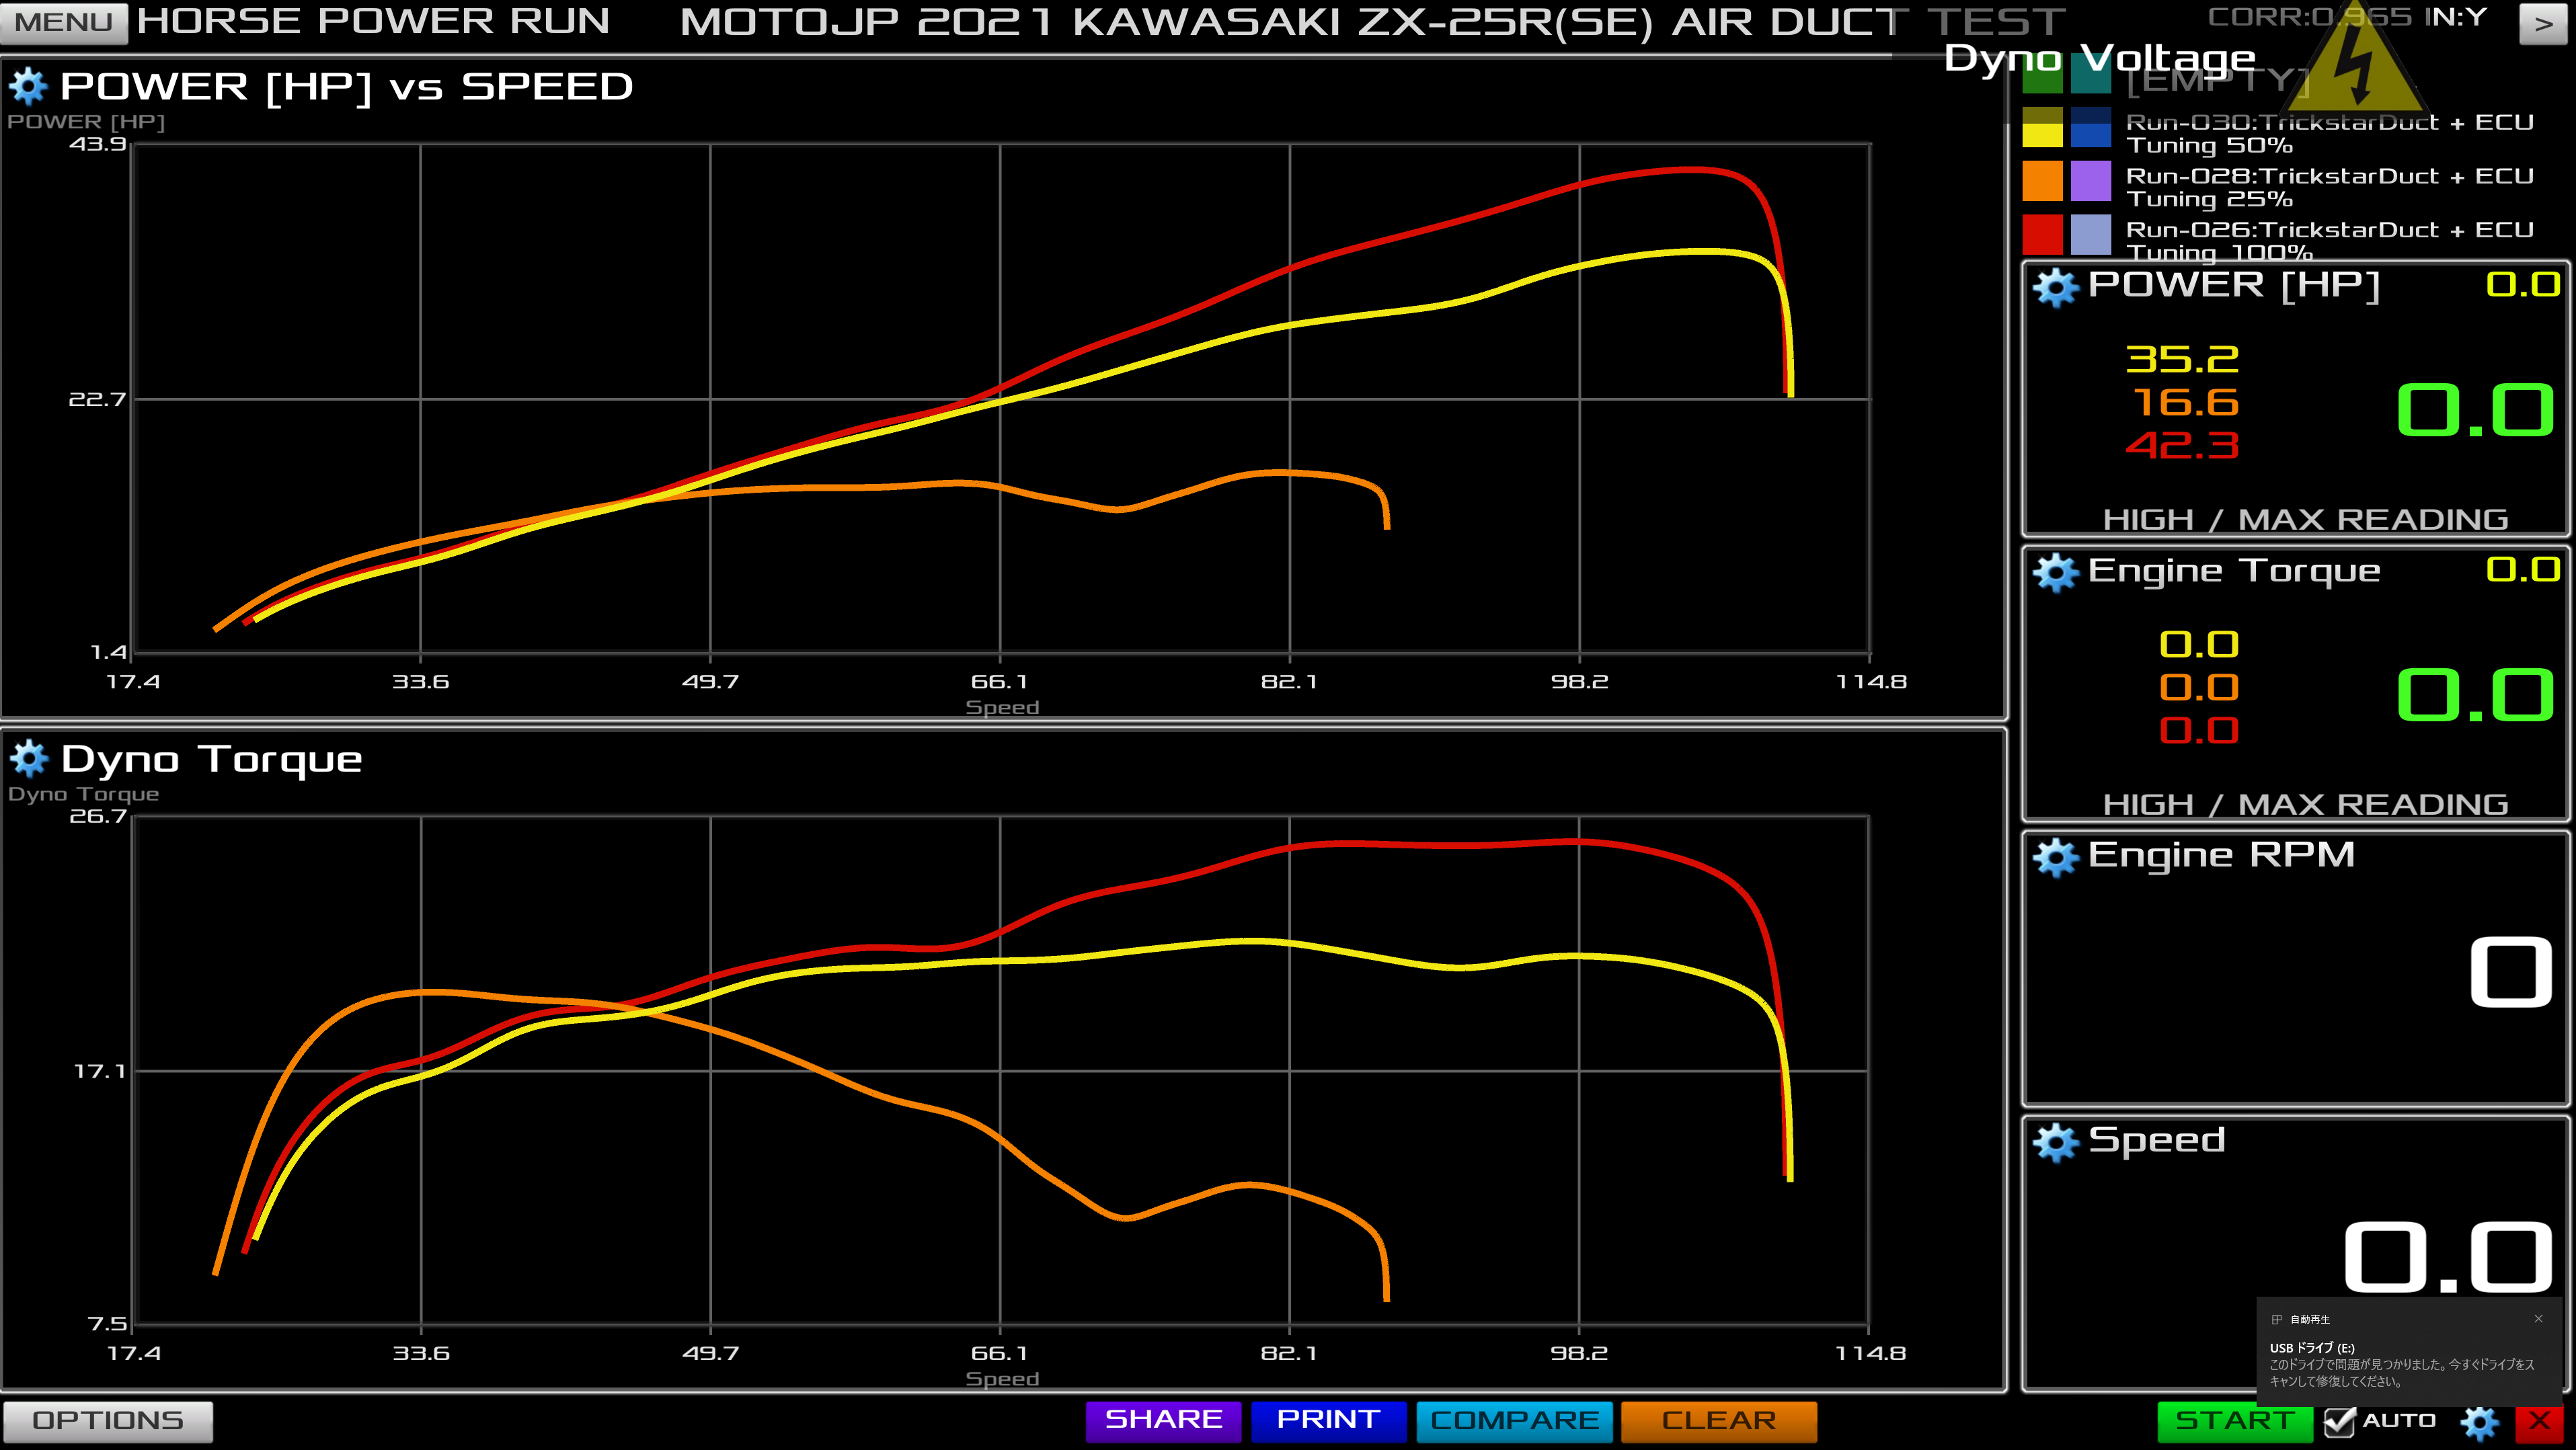Click the green START button
Screen dimensions: 2576x1450
[x=2235, y=1421]
